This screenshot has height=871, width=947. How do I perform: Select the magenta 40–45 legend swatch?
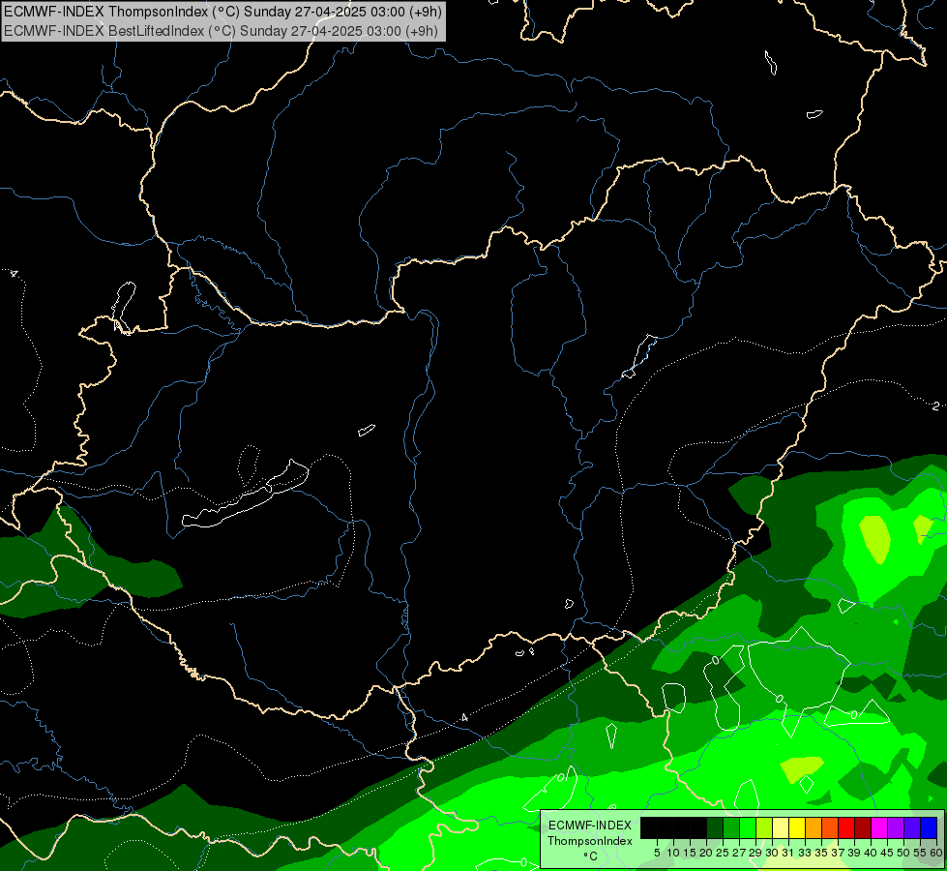[x=879, y=827]
